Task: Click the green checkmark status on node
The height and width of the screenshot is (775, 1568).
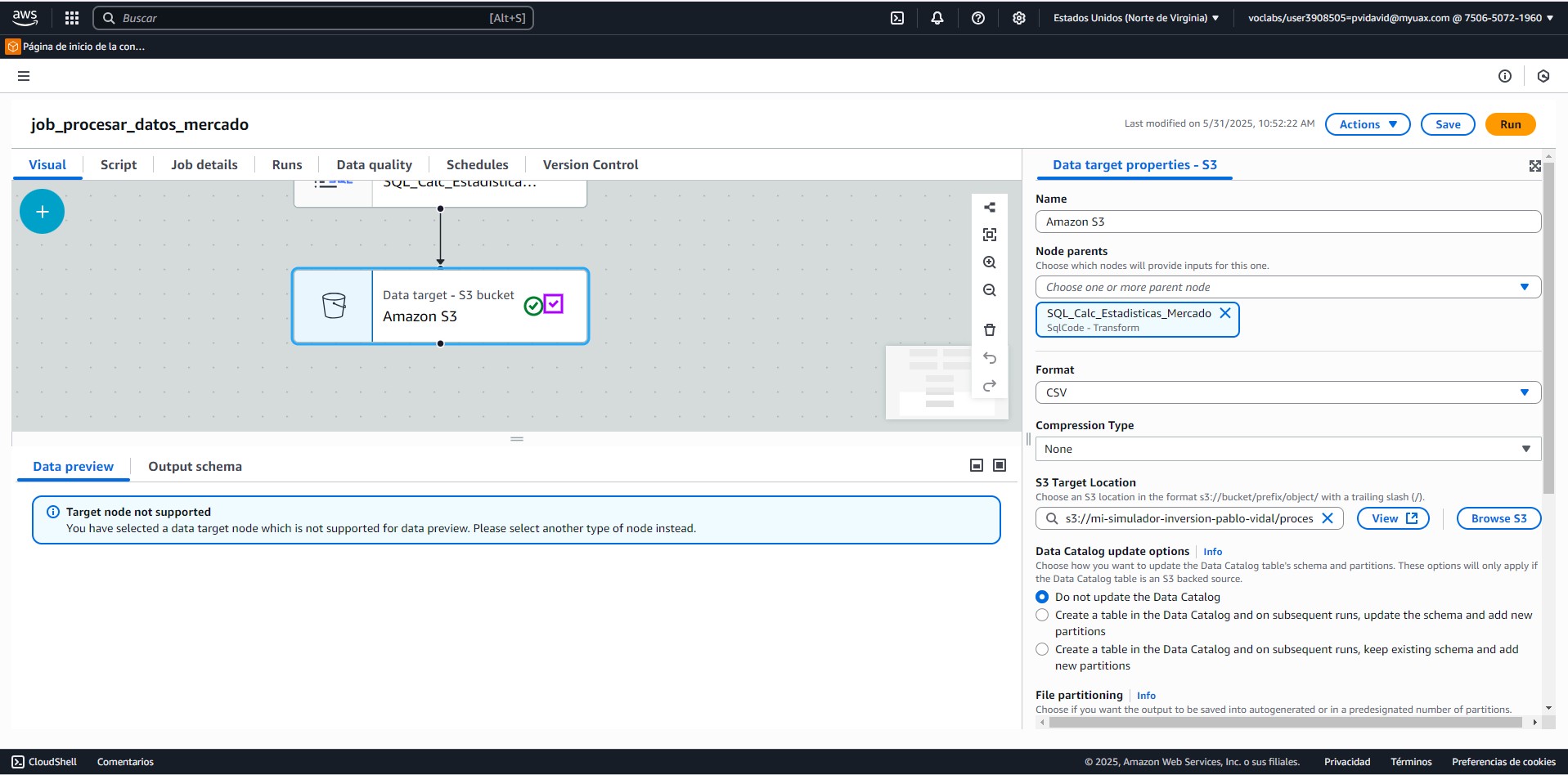Action: [533, 306]
